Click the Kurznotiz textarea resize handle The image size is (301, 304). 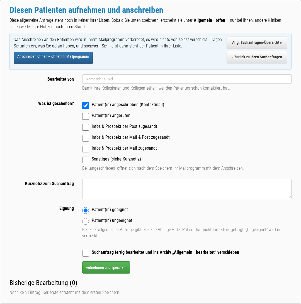289,197
